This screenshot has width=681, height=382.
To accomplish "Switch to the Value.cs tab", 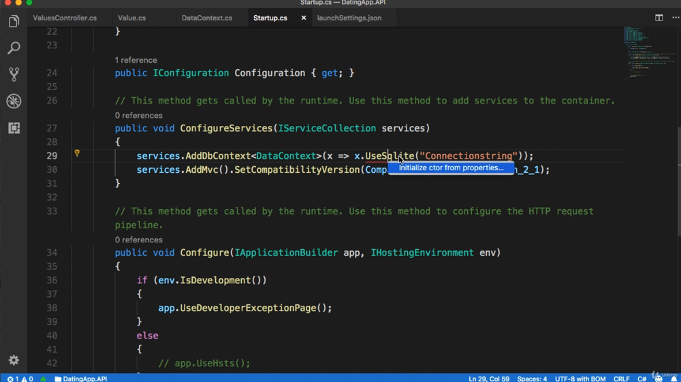I will point(131,18).
